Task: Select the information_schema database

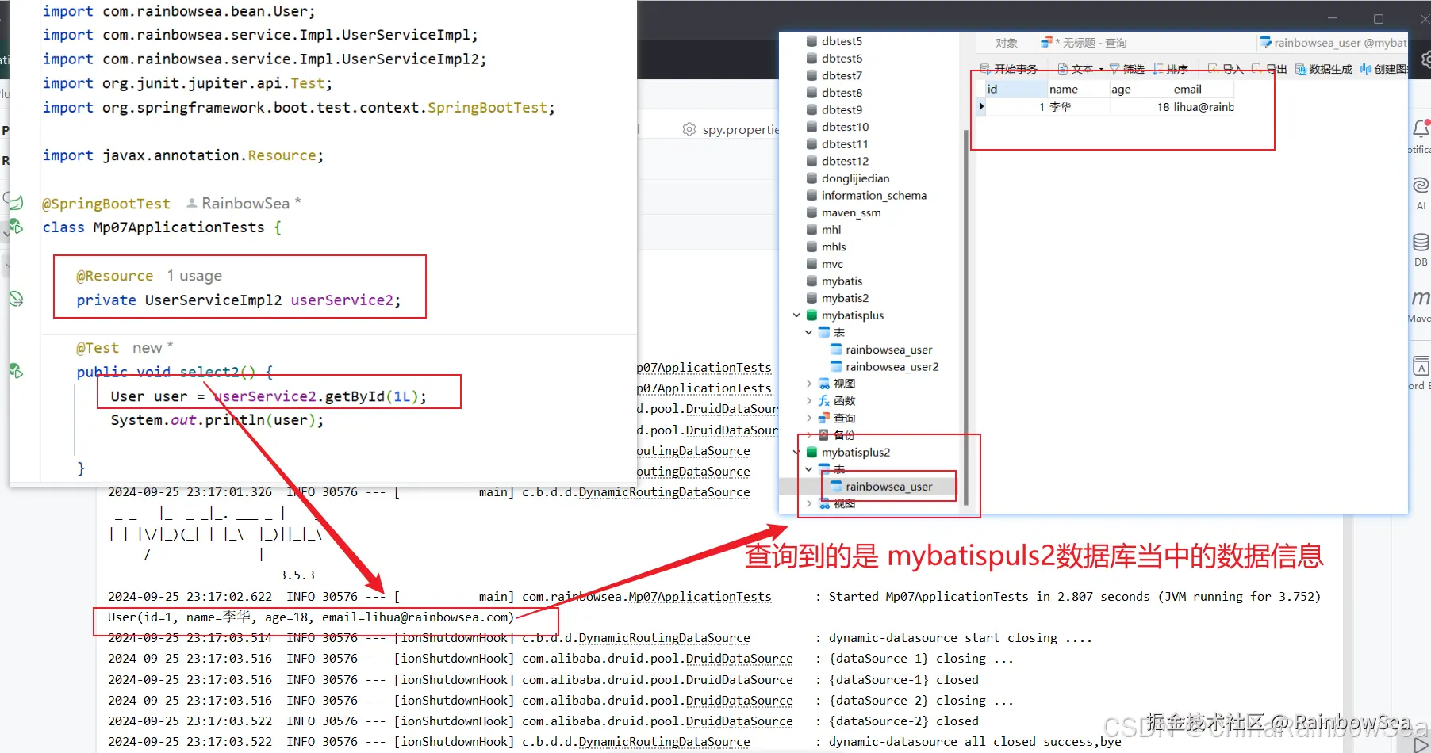Action: pos(873,196)
